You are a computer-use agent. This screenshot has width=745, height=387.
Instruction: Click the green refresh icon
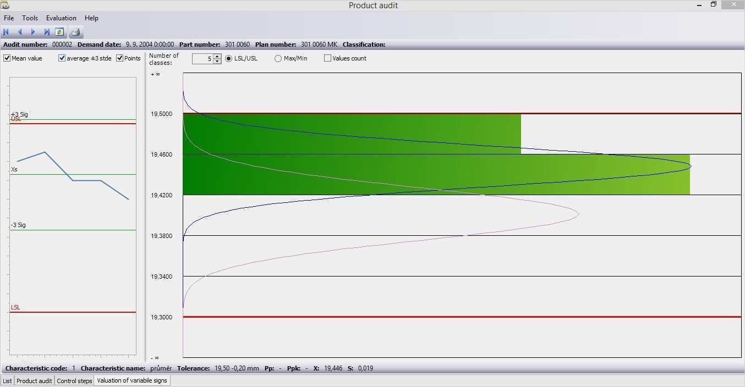click(59, 32)
